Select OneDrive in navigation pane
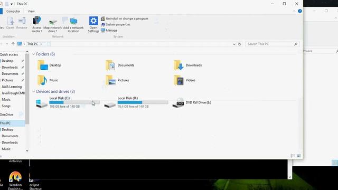Viewport: 338px width, 190px height. (x=6, y=115)
